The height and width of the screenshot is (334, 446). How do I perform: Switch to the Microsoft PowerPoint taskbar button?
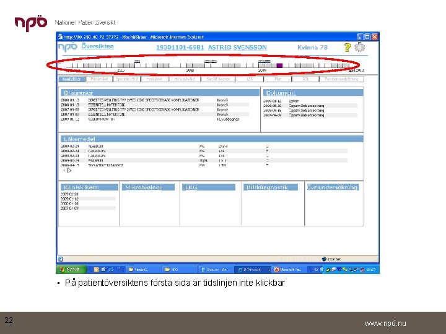[289, 269]
